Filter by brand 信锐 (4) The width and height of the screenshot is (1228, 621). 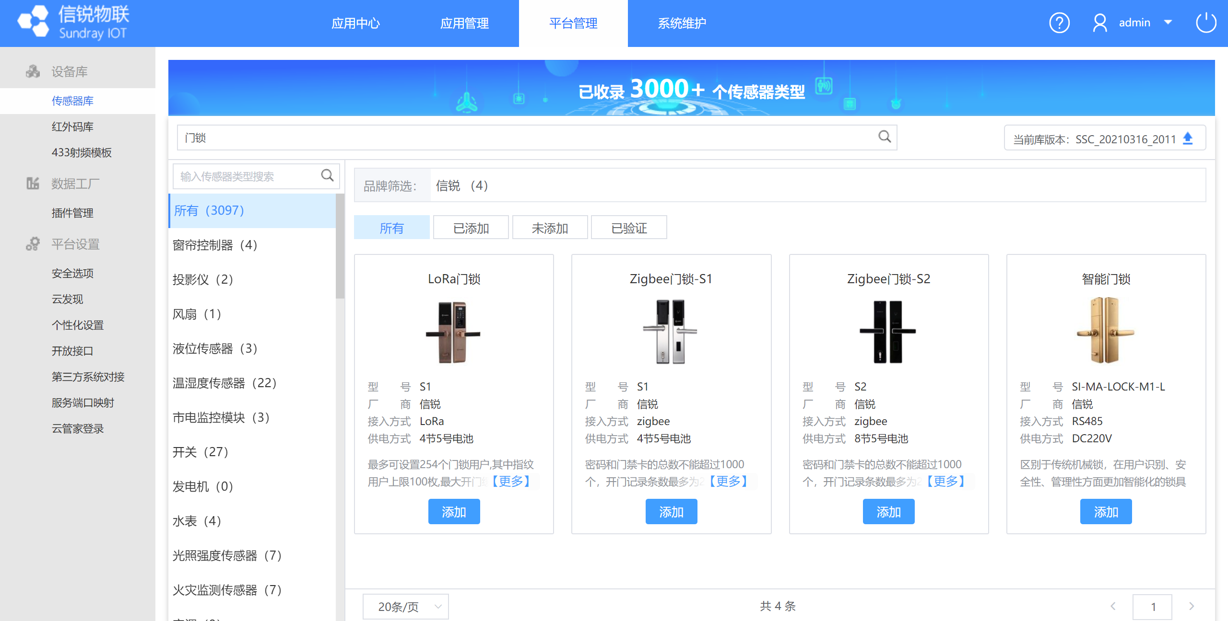point(461,185)
